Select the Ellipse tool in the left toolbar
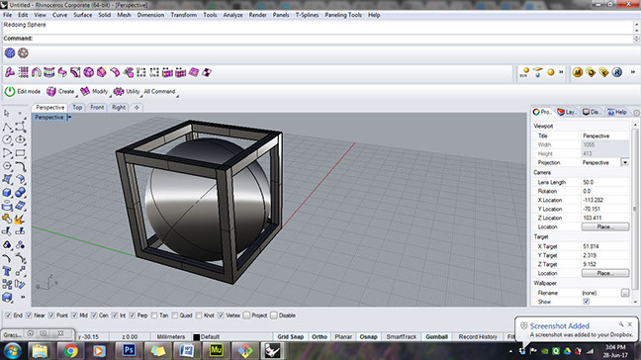This screenshot has height=360, width=641. click(x=20, y=139)
